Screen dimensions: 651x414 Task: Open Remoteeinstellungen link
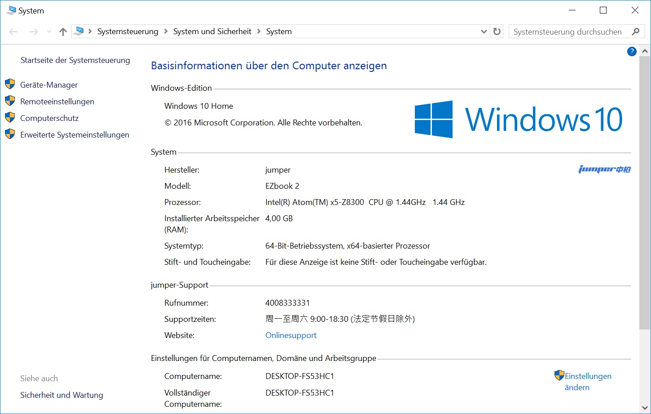coord(57,102)
